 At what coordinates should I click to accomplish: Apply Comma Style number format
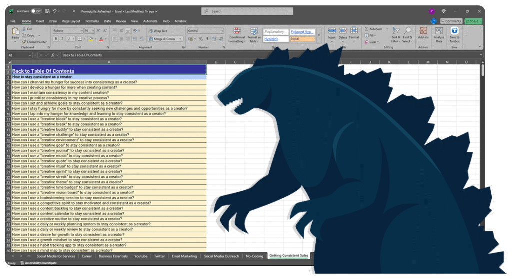point(207,39)
